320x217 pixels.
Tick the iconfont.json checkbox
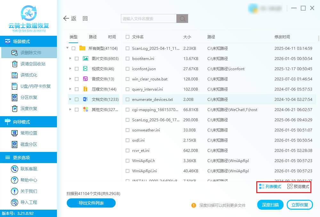pos(128,69)
